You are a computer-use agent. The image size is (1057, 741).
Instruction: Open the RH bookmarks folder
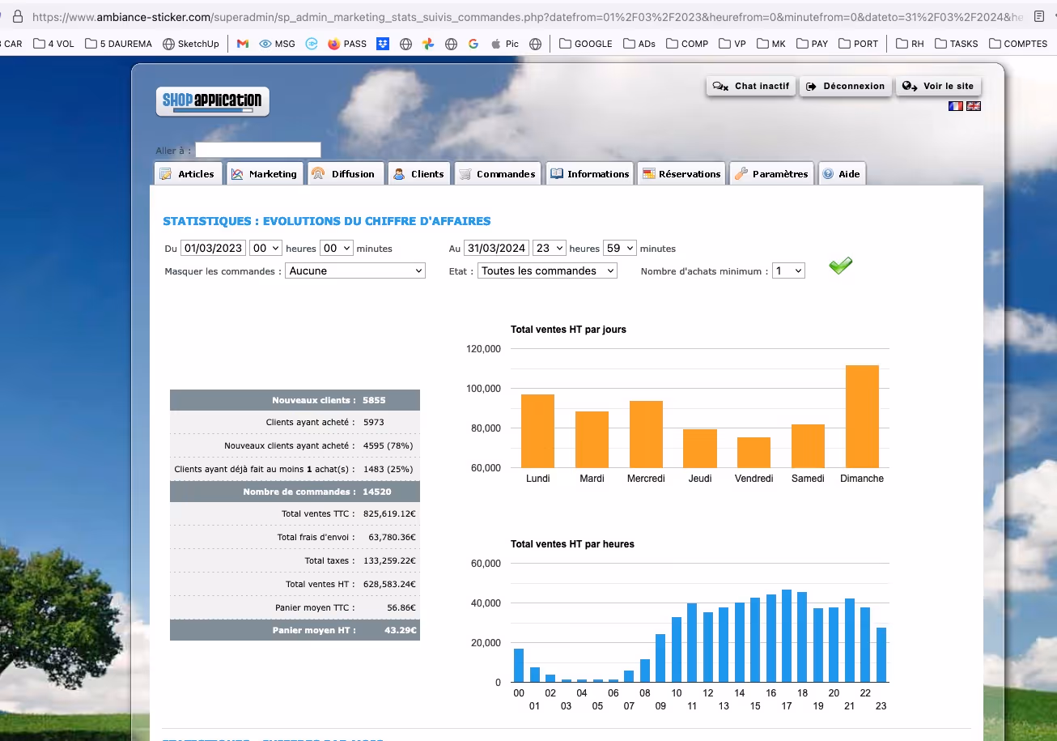910,44
